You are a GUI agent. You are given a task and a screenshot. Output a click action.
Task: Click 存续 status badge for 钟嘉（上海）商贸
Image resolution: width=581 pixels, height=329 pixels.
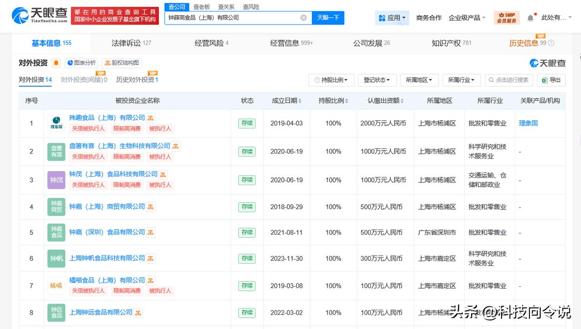pos(247,207)
